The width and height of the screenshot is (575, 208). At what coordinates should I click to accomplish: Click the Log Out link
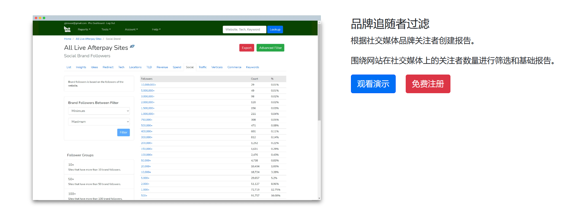click(111, 23)
